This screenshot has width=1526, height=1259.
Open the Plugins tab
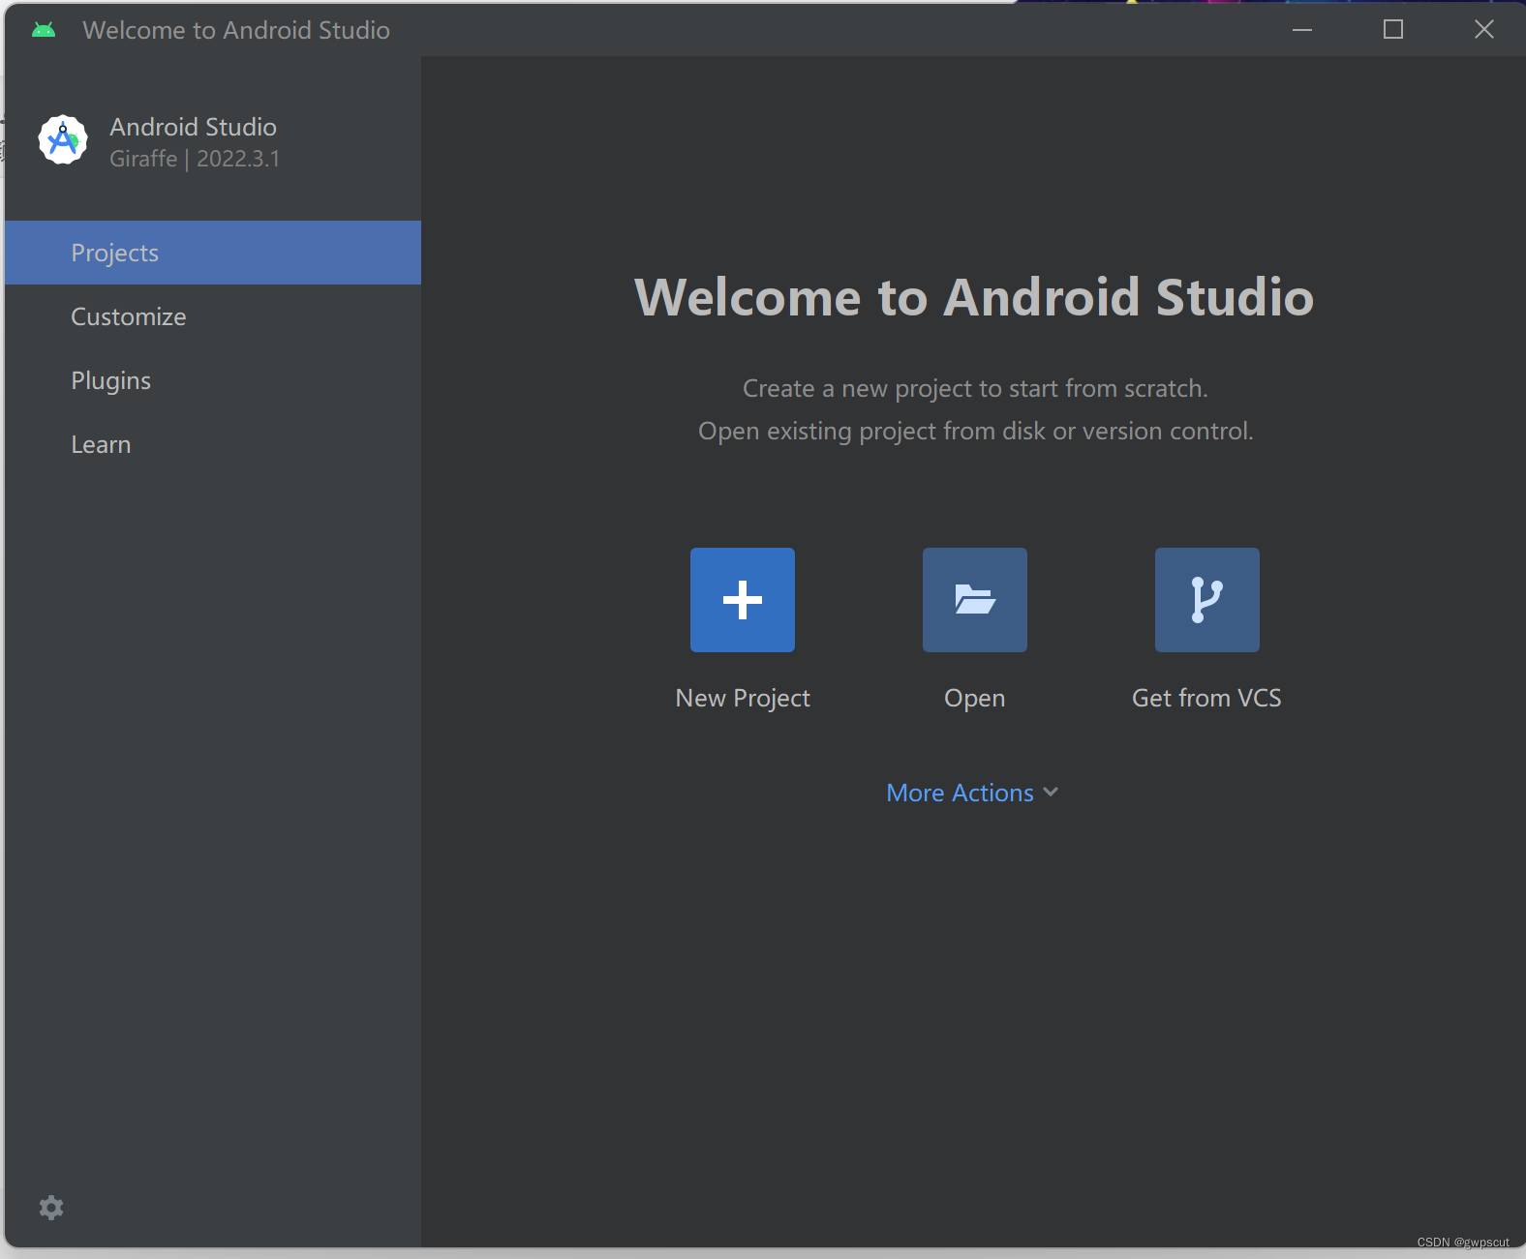(213, 380)
